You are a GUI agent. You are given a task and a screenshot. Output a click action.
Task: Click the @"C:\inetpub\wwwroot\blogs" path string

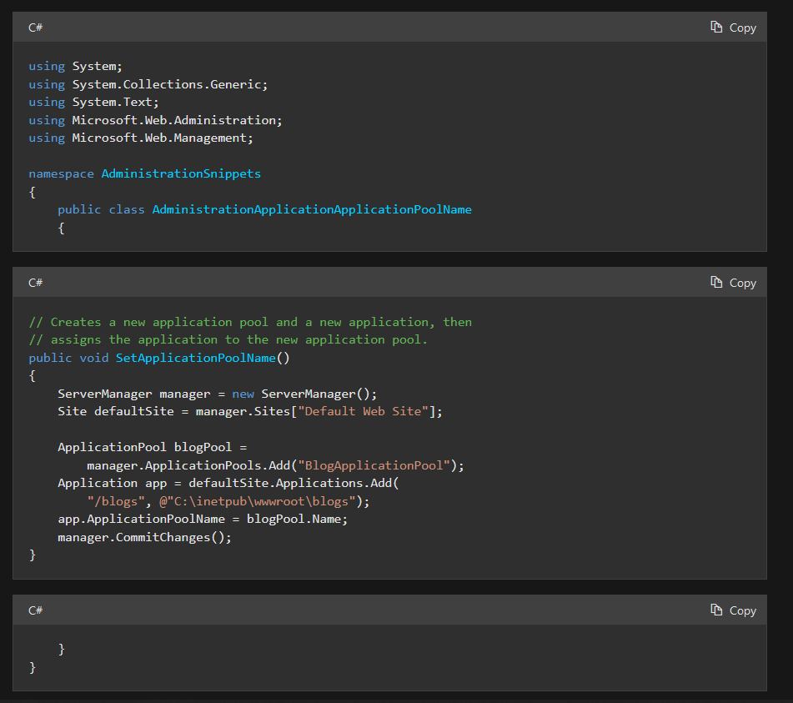pyautogui.click(x=258, y=502)
